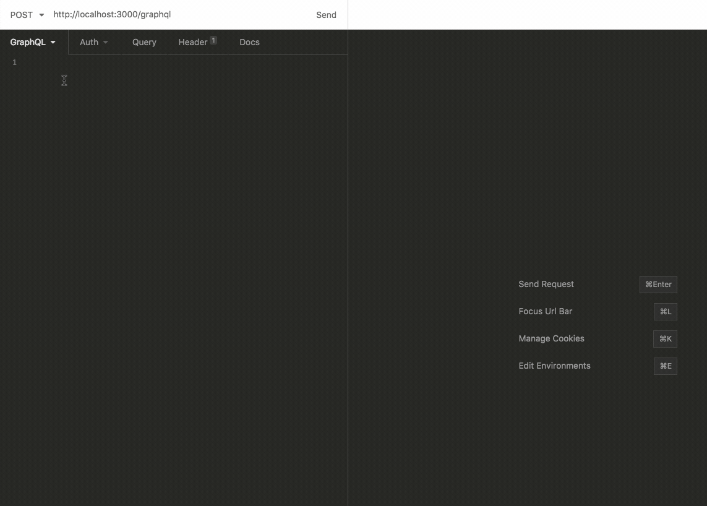This screenshot has height=506, width=707.
Task: Switch to the Query tab
Action: coord(144,42)
